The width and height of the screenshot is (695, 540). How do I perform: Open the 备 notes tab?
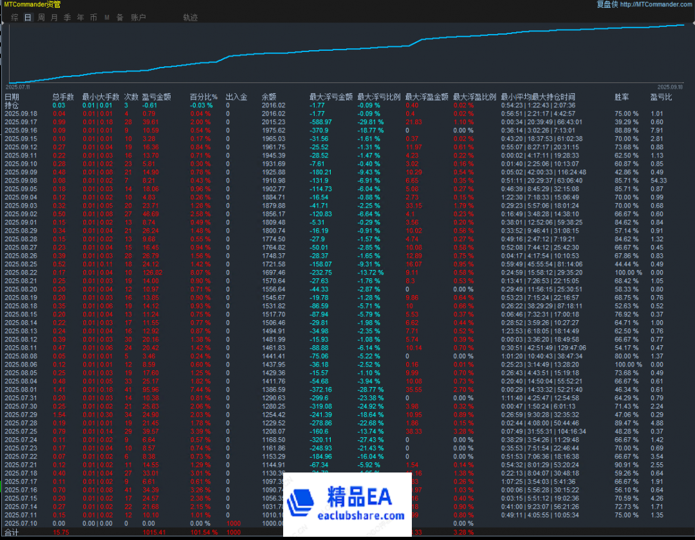click(120, 17)
